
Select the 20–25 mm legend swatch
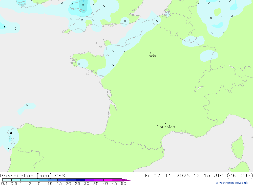pos(71,180)
